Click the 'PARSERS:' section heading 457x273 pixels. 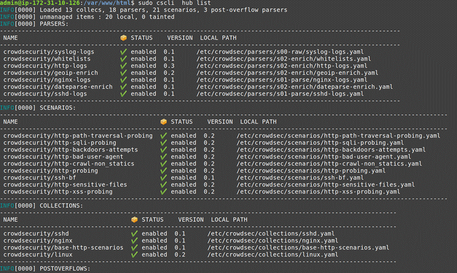point(54,24)
